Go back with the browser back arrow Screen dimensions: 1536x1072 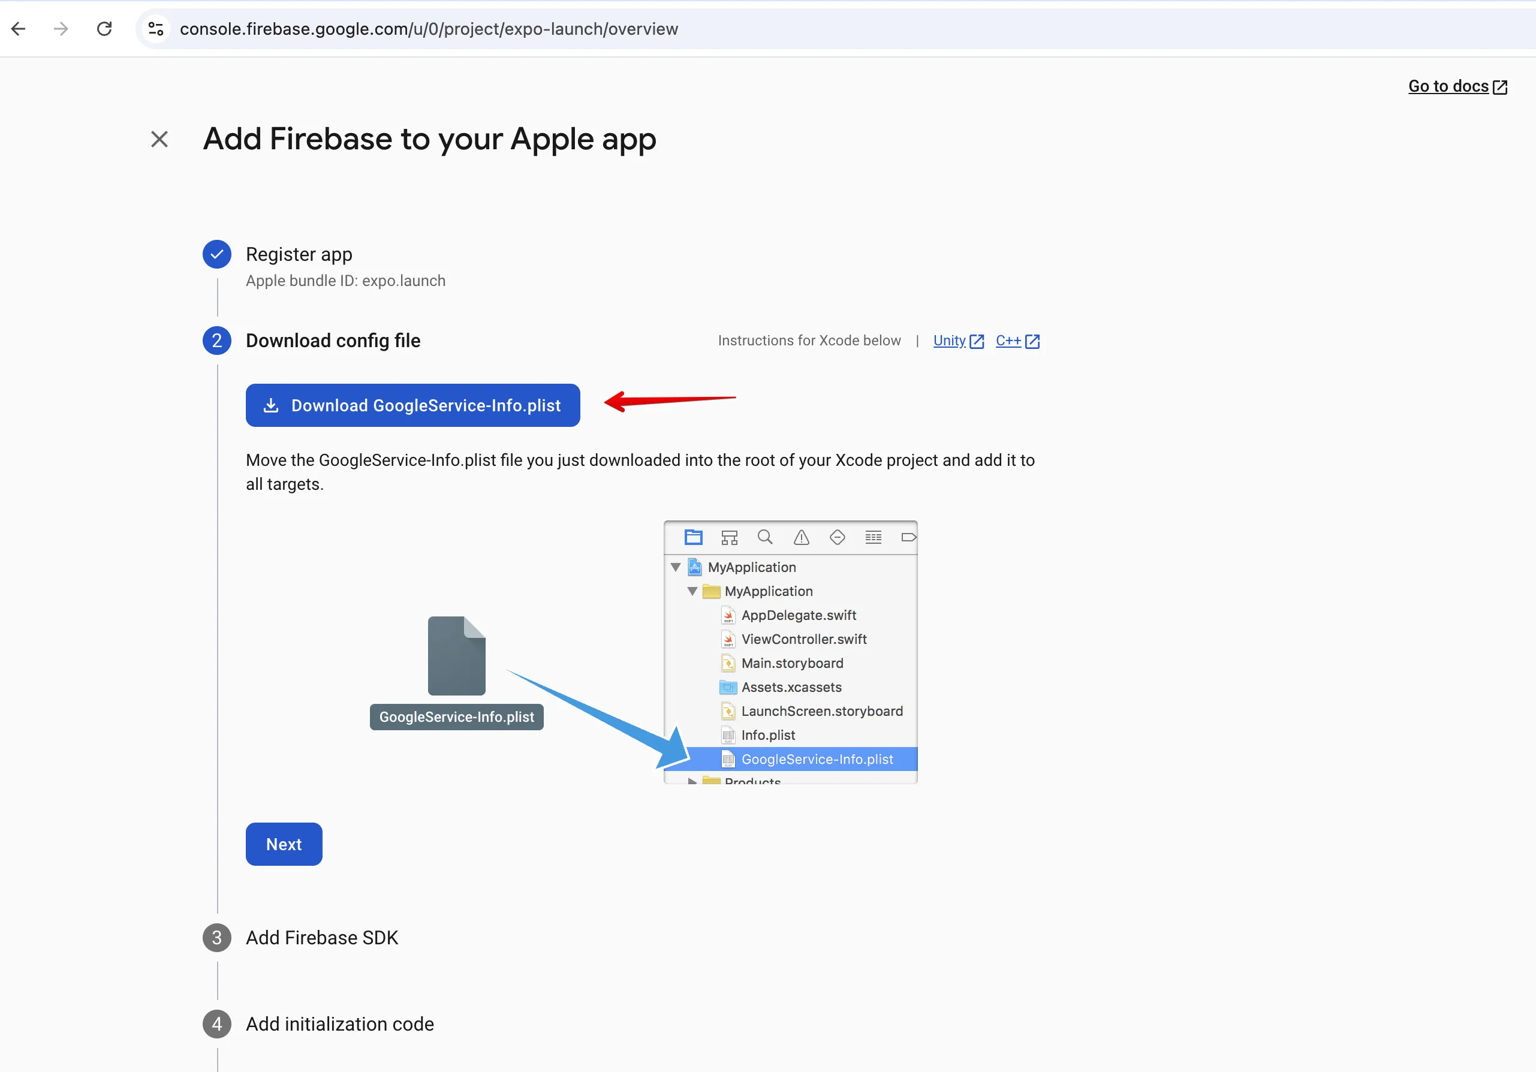coord(19,29)
